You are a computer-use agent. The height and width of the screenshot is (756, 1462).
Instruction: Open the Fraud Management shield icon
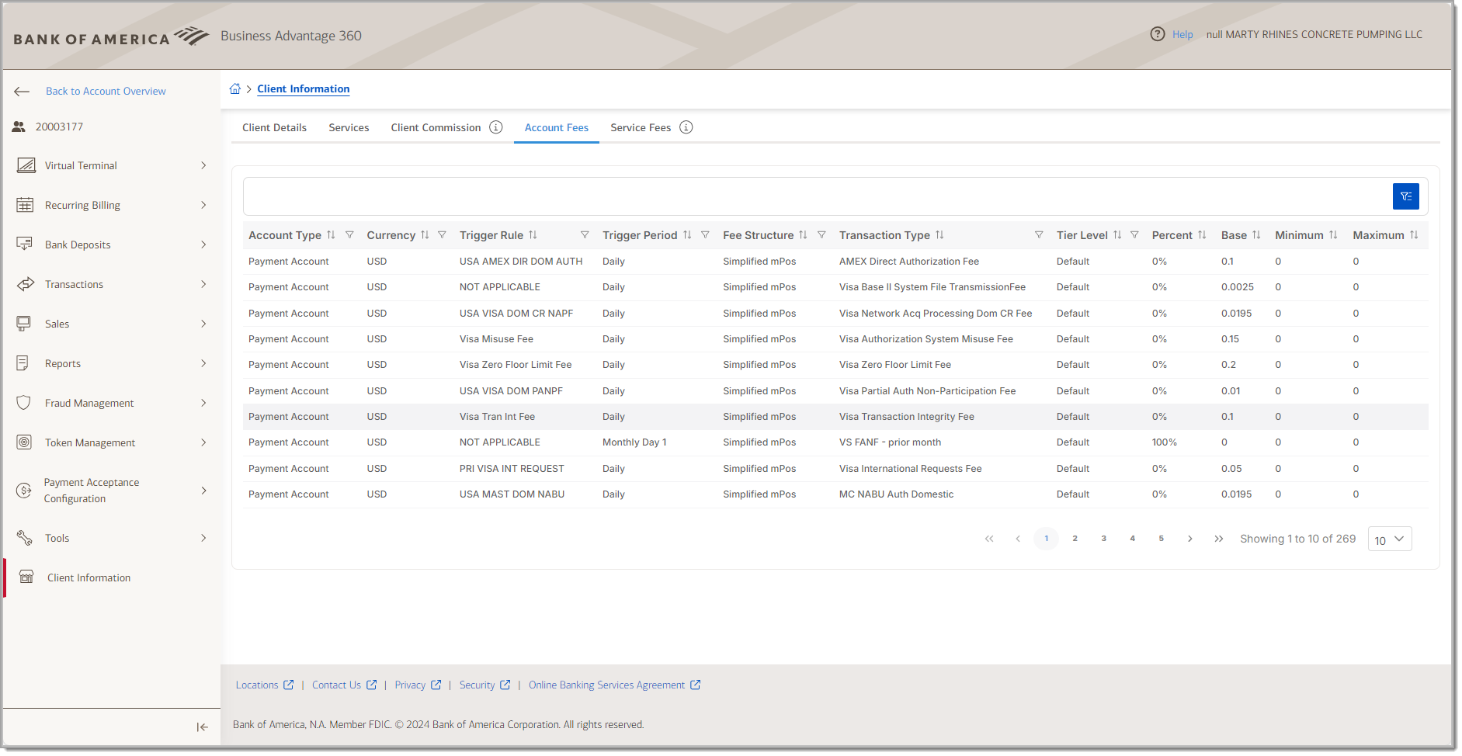24,403
